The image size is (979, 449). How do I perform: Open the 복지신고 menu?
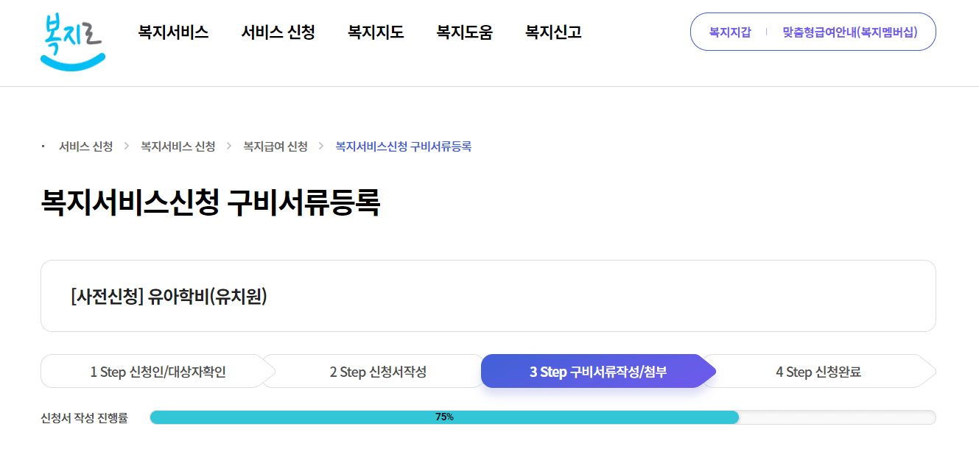tap(552, 32)
